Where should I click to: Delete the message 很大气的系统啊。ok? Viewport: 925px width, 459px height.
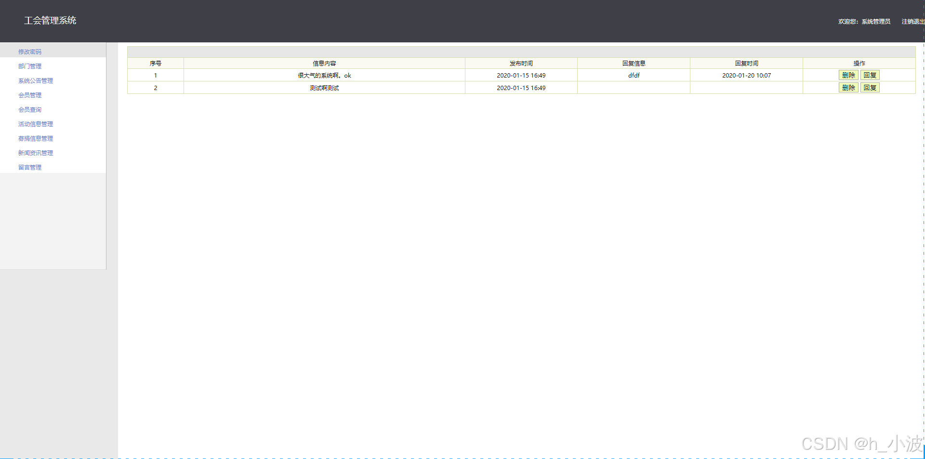coord(848,75)
